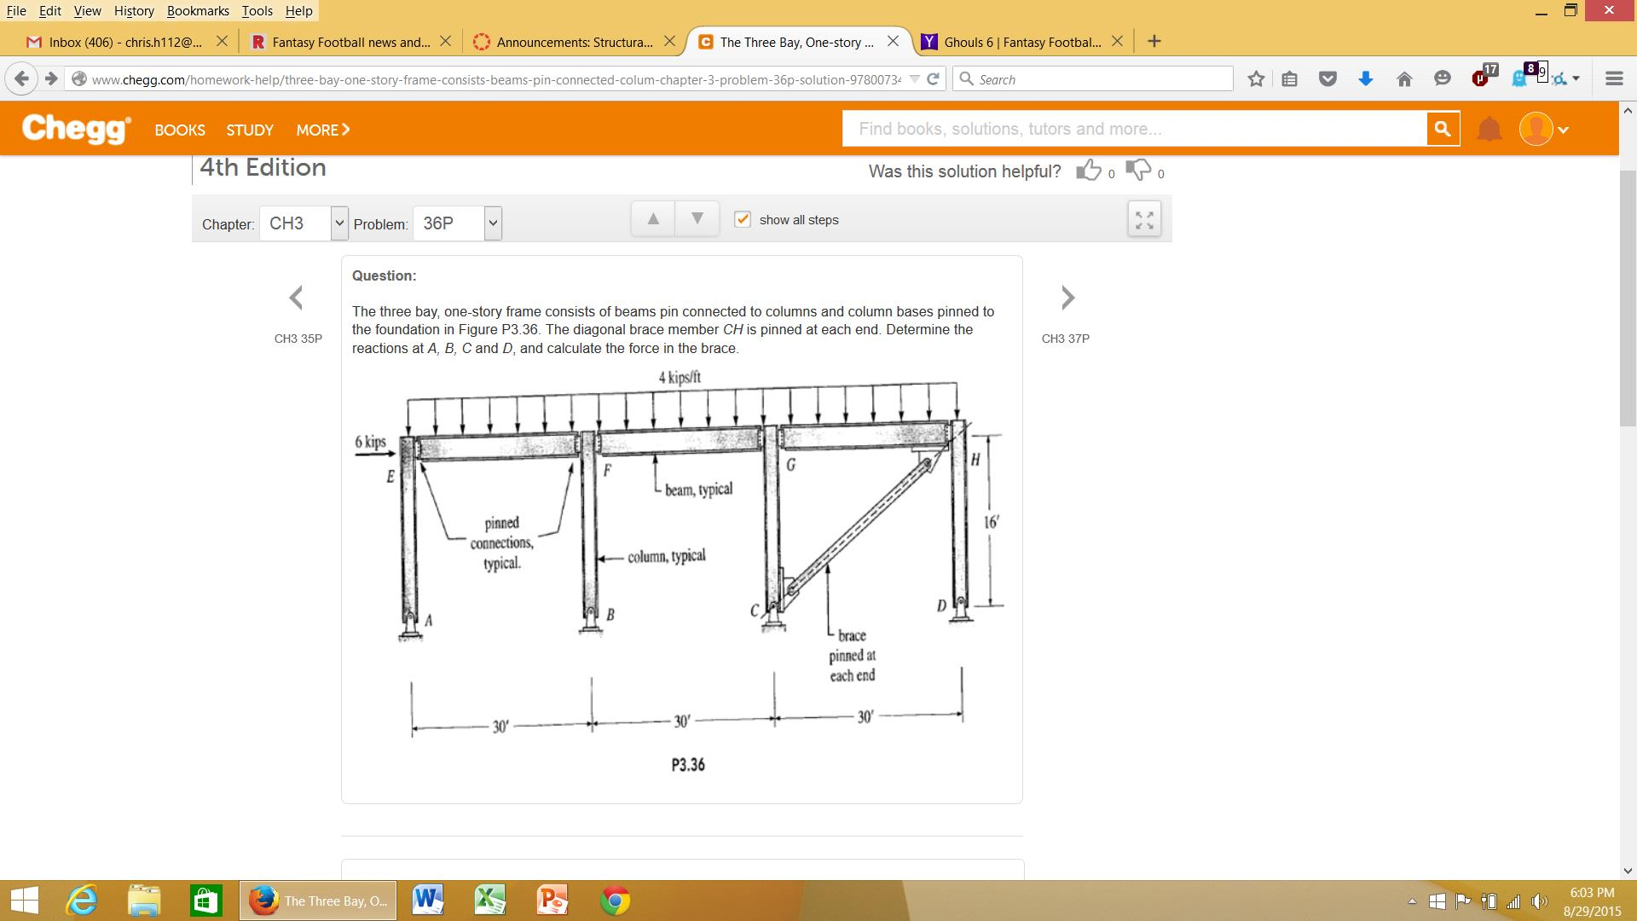Navigate to previous problem CH3 35P
This screenshot has width=1637, height=921.
tap(297, 298)
